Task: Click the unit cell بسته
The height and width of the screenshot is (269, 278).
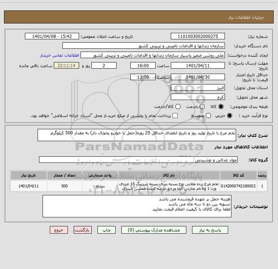Action: [100, 186]
